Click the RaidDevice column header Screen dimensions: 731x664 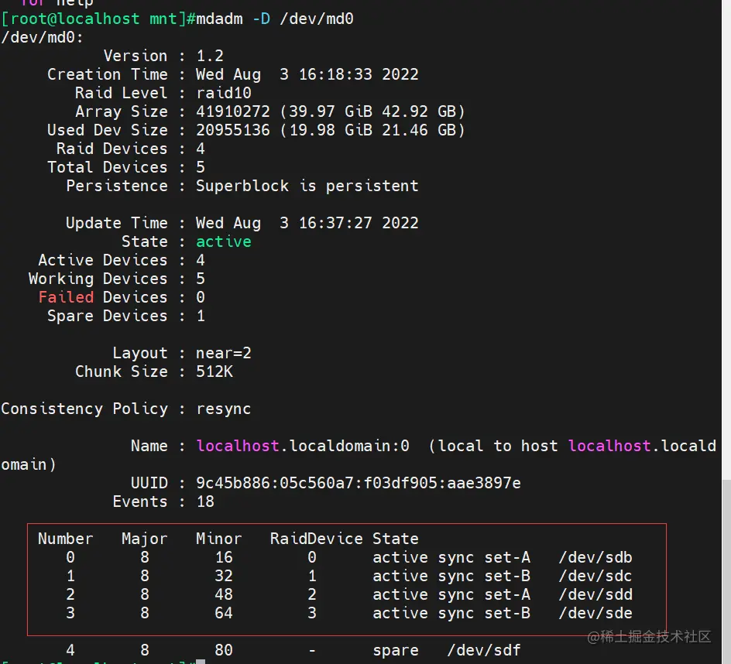[x=316, y=539]
